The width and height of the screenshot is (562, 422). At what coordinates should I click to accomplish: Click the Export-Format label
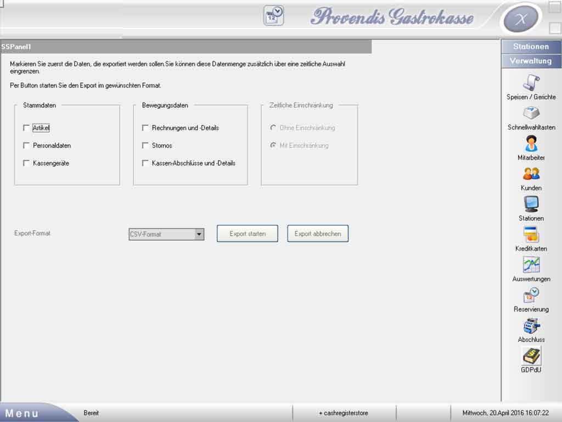(32, 233)
